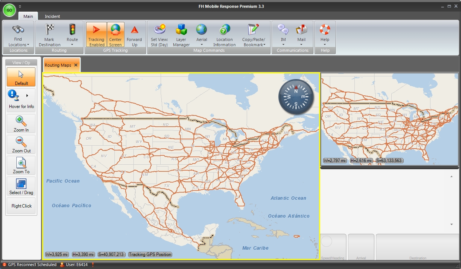461x269 pixels.
Task: Click the Speed/Heading panel
Action: 333,247
